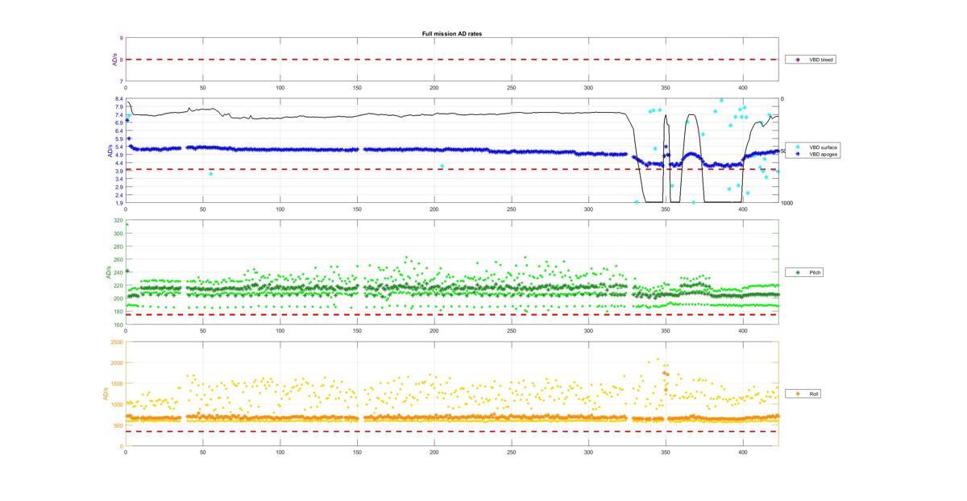Click the '1500' tick on Roll y-axis
This screenshot has width=967, height=501.
pos(118,384)
